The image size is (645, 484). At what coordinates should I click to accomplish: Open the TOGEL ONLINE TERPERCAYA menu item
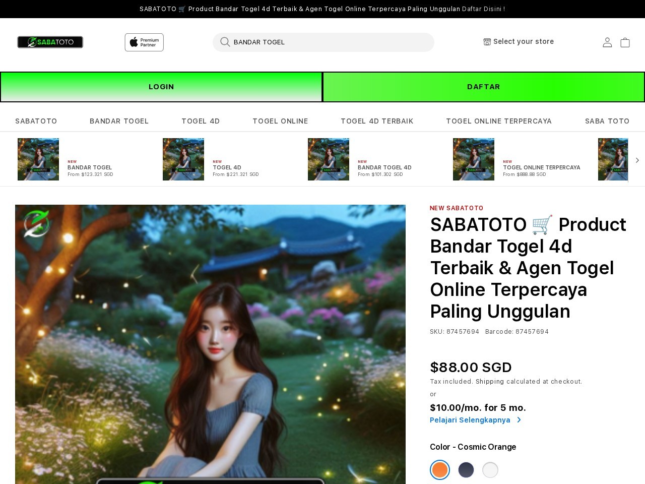coord(499,121)
